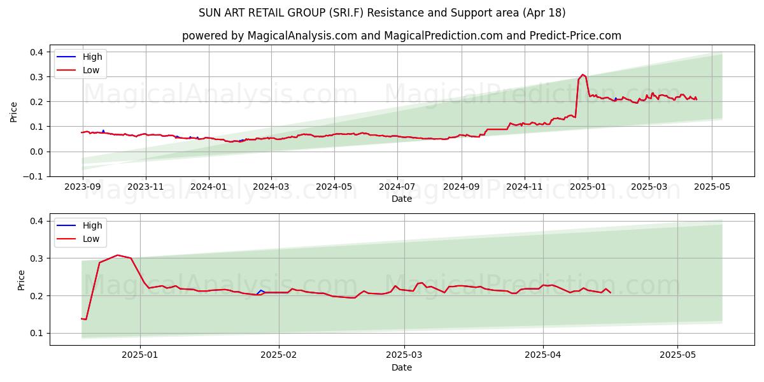Click the 2025-05 tick label in top chart

click(x=711, y=187)
